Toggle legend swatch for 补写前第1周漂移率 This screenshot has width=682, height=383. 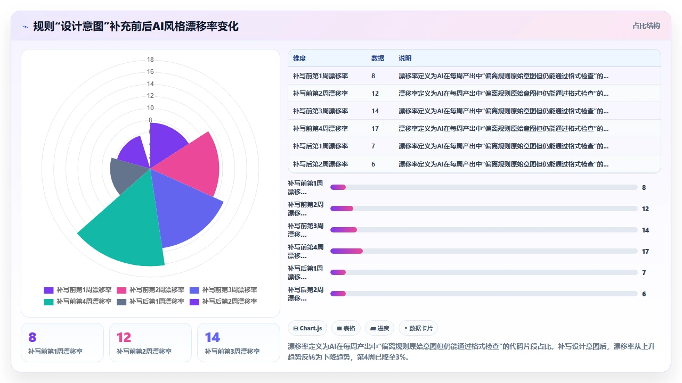48,290
